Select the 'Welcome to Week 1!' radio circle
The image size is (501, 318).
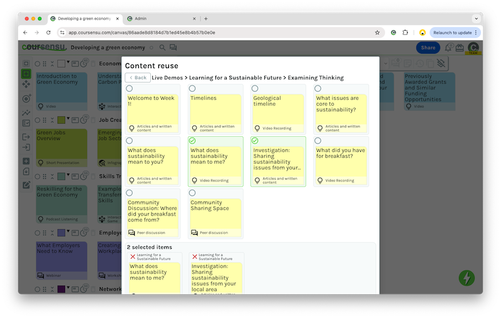(129, 89)
